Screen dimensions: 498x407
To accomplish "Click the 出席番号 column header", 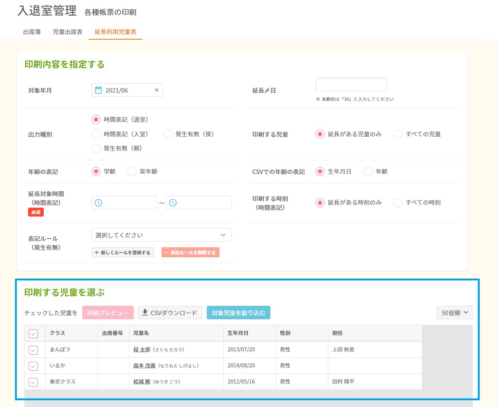I will [x=113, y=333].
